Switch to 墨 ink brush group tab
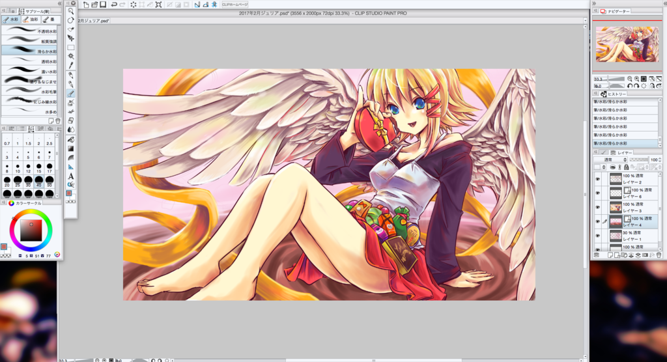The width and height of the screenshot is (667, 362). [51, 20]
